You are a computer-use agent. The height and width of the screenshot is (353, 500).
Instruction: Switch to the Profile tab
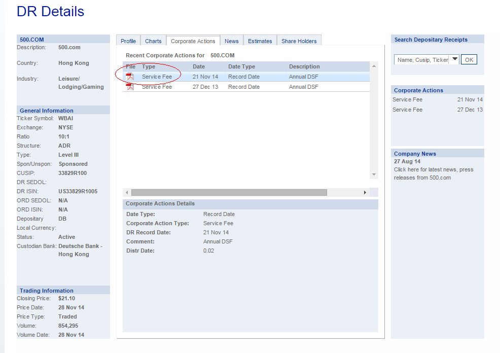(x=128, y=41)
